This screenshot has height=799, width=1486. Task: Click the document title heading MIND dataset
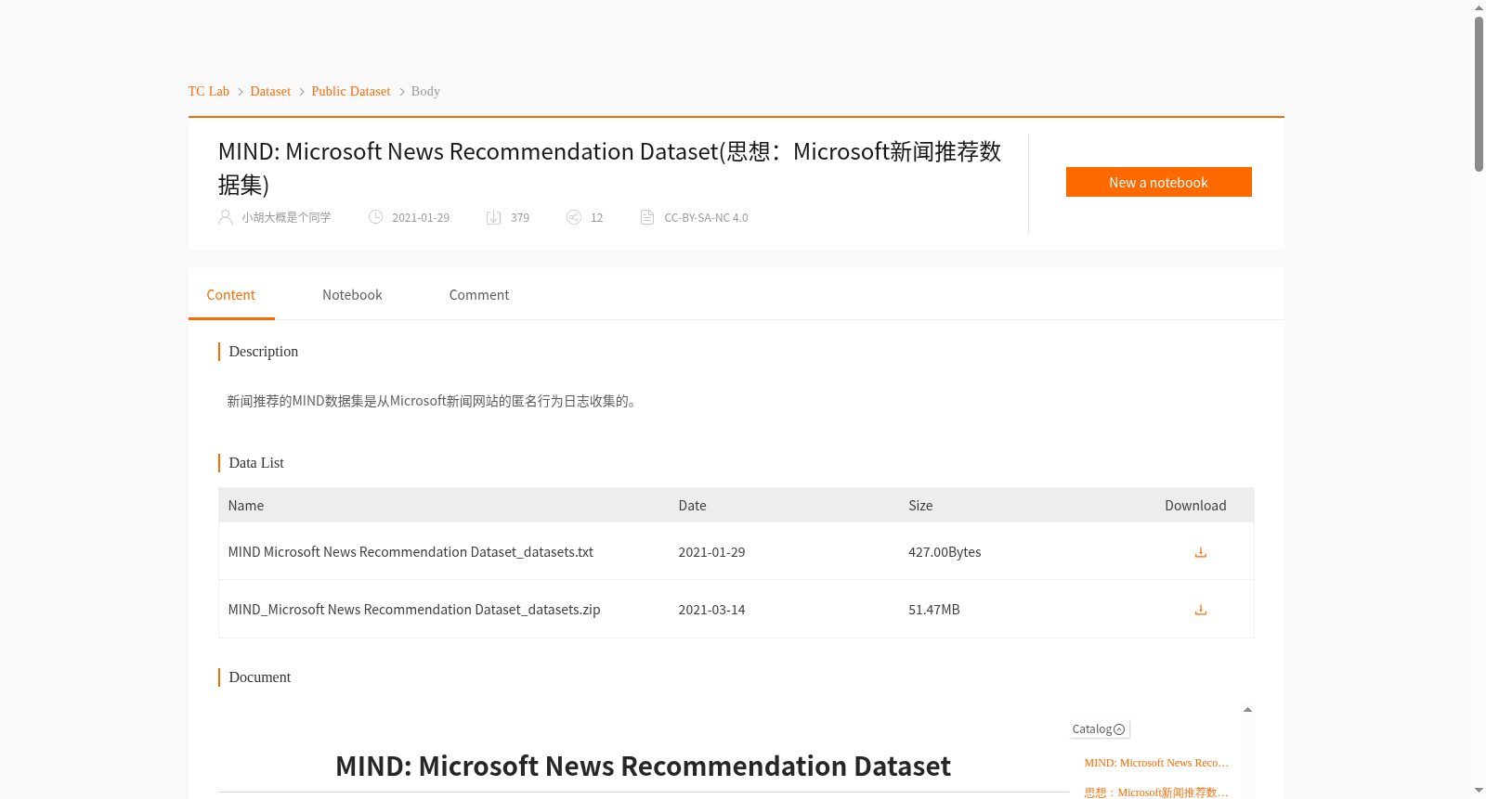(643, 767)
